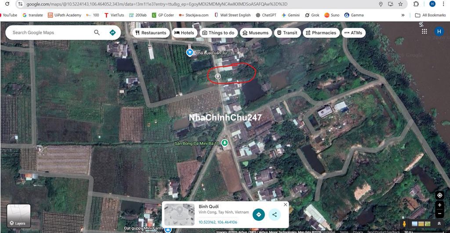The width and height of the screenshot is (450, 233).
Task: Center map on your current location
Action: (439, 195)
